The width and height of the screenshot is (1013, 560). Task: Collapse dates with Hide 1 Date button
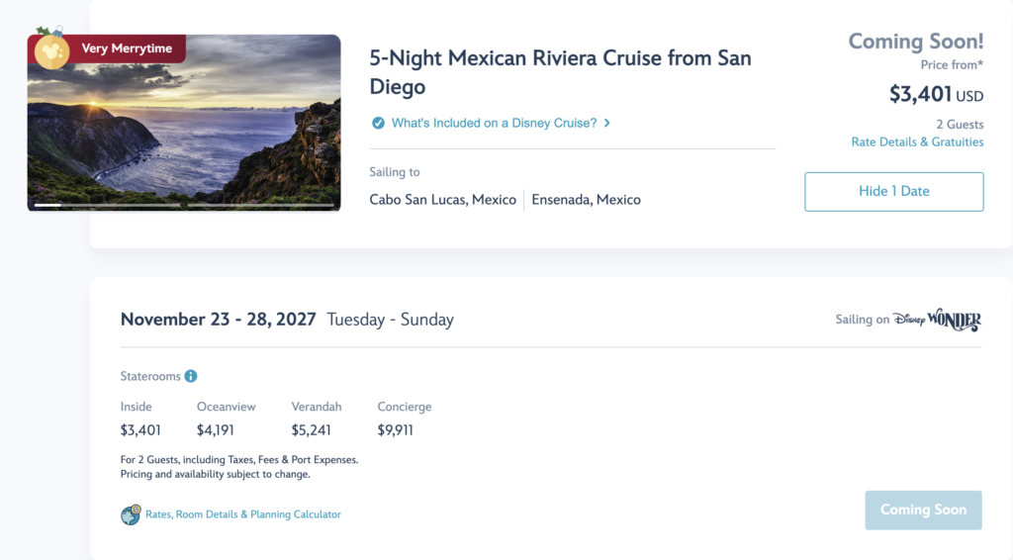click(894, 191)
